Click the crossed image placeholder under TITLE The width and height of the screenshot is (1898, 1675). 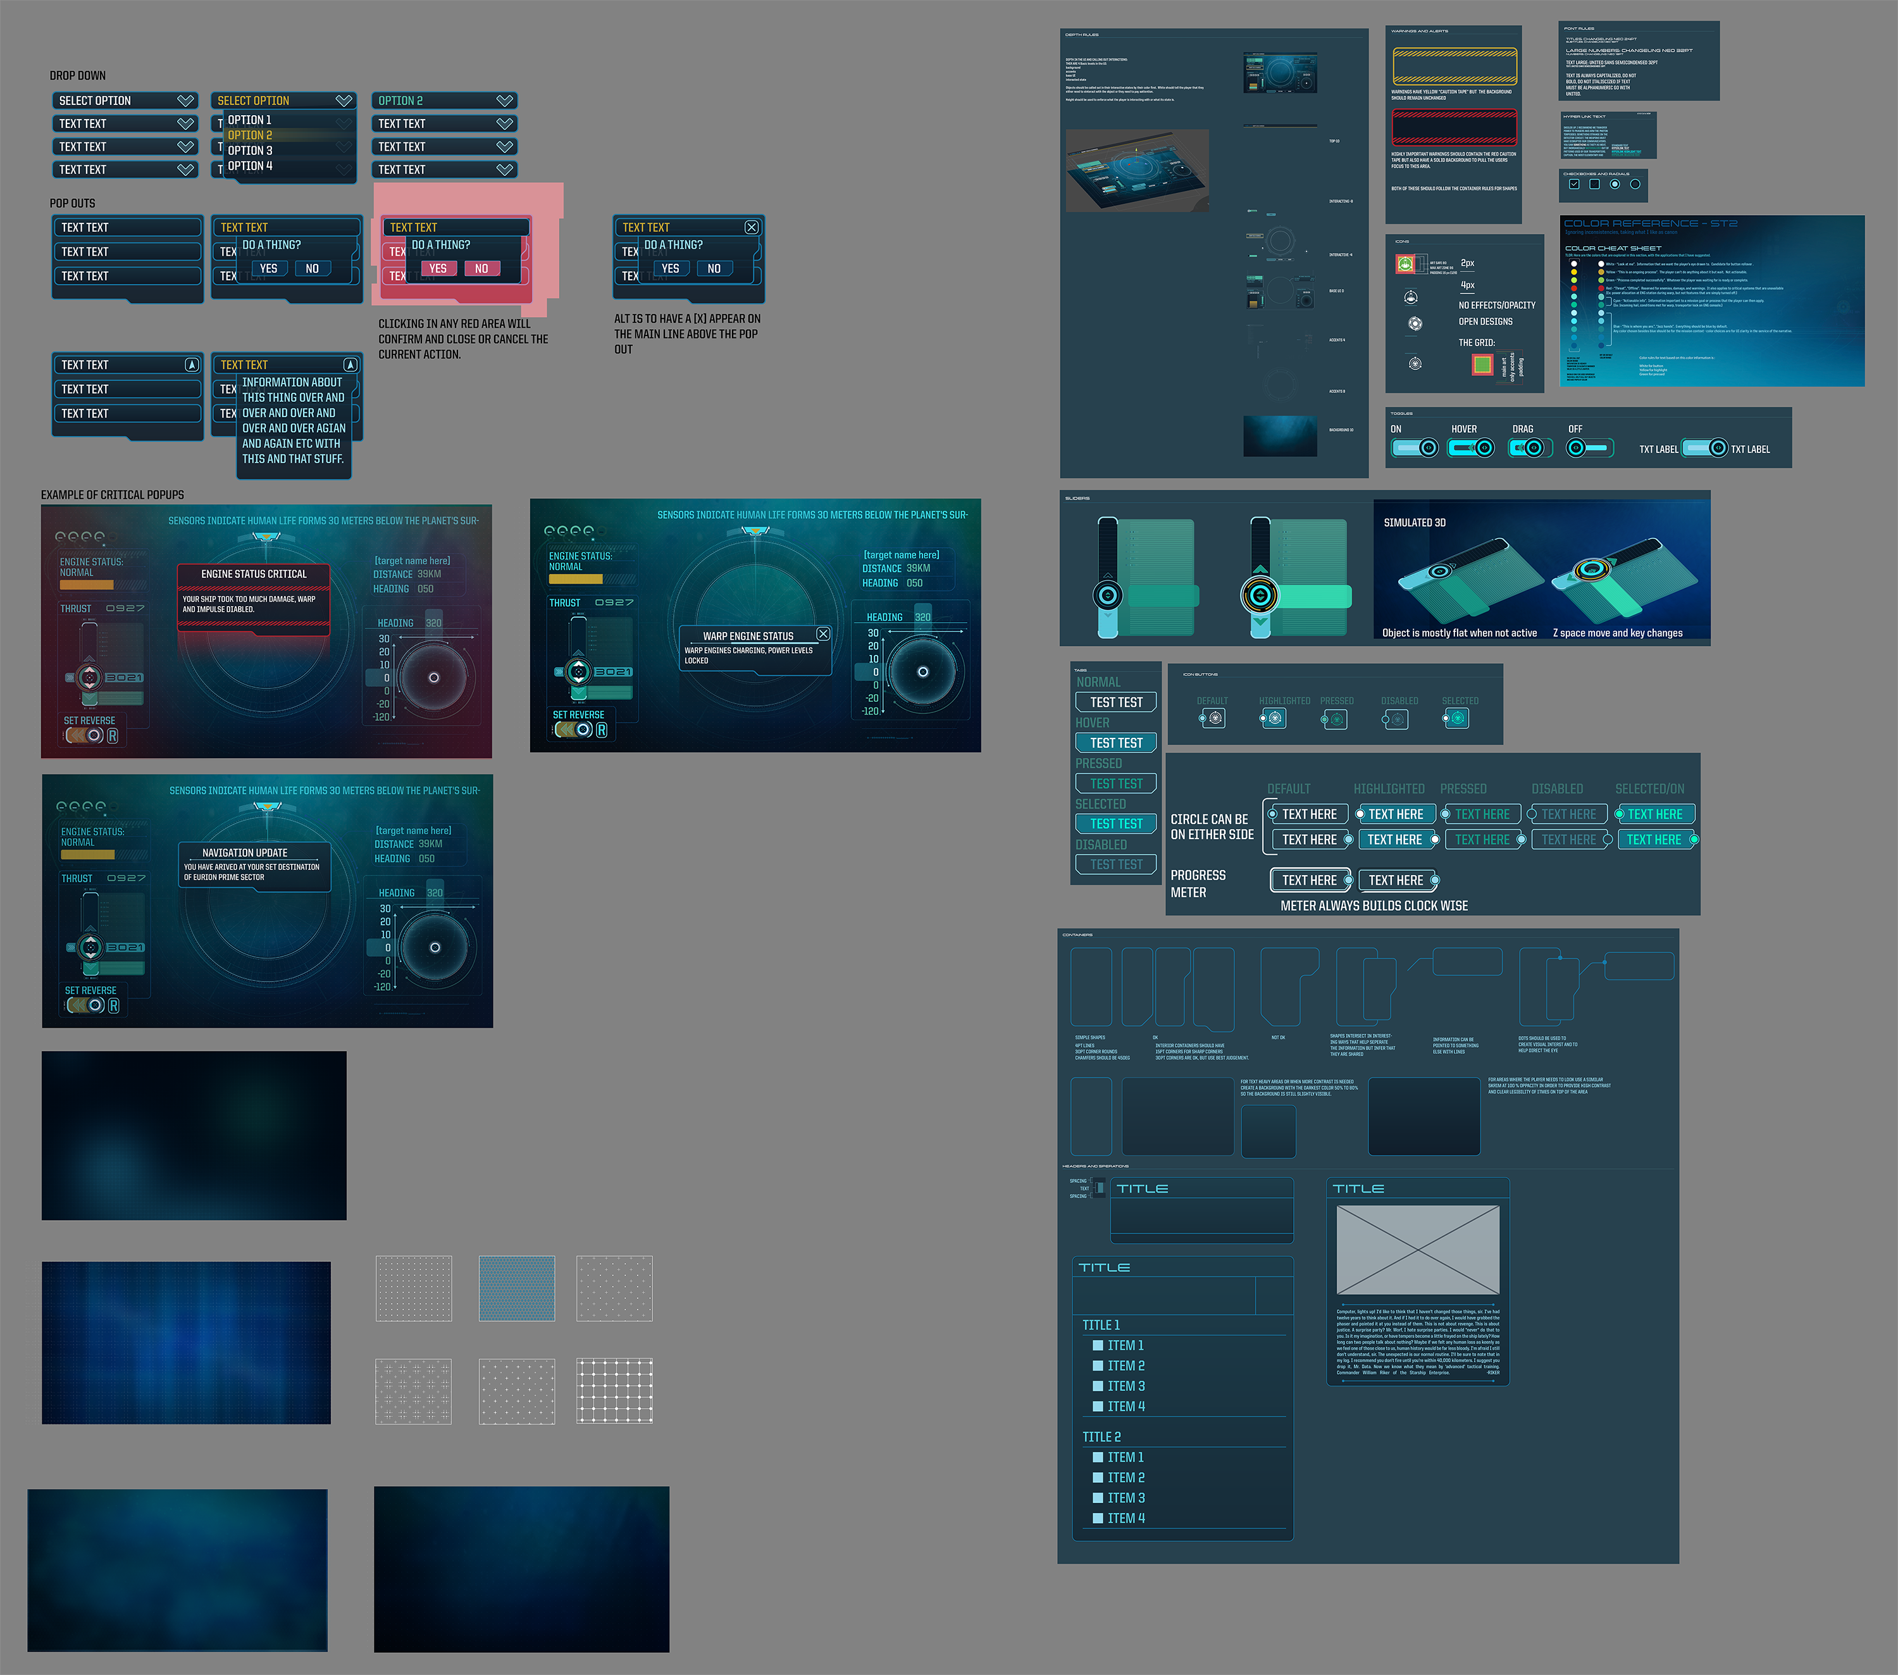[x=1417, y=1250]
